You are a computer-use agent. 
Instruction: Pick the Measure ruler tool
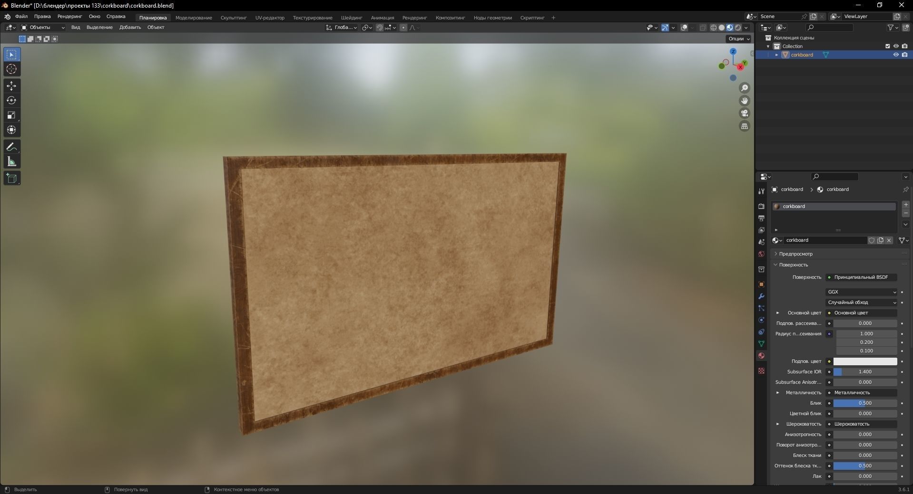(12, 162)
